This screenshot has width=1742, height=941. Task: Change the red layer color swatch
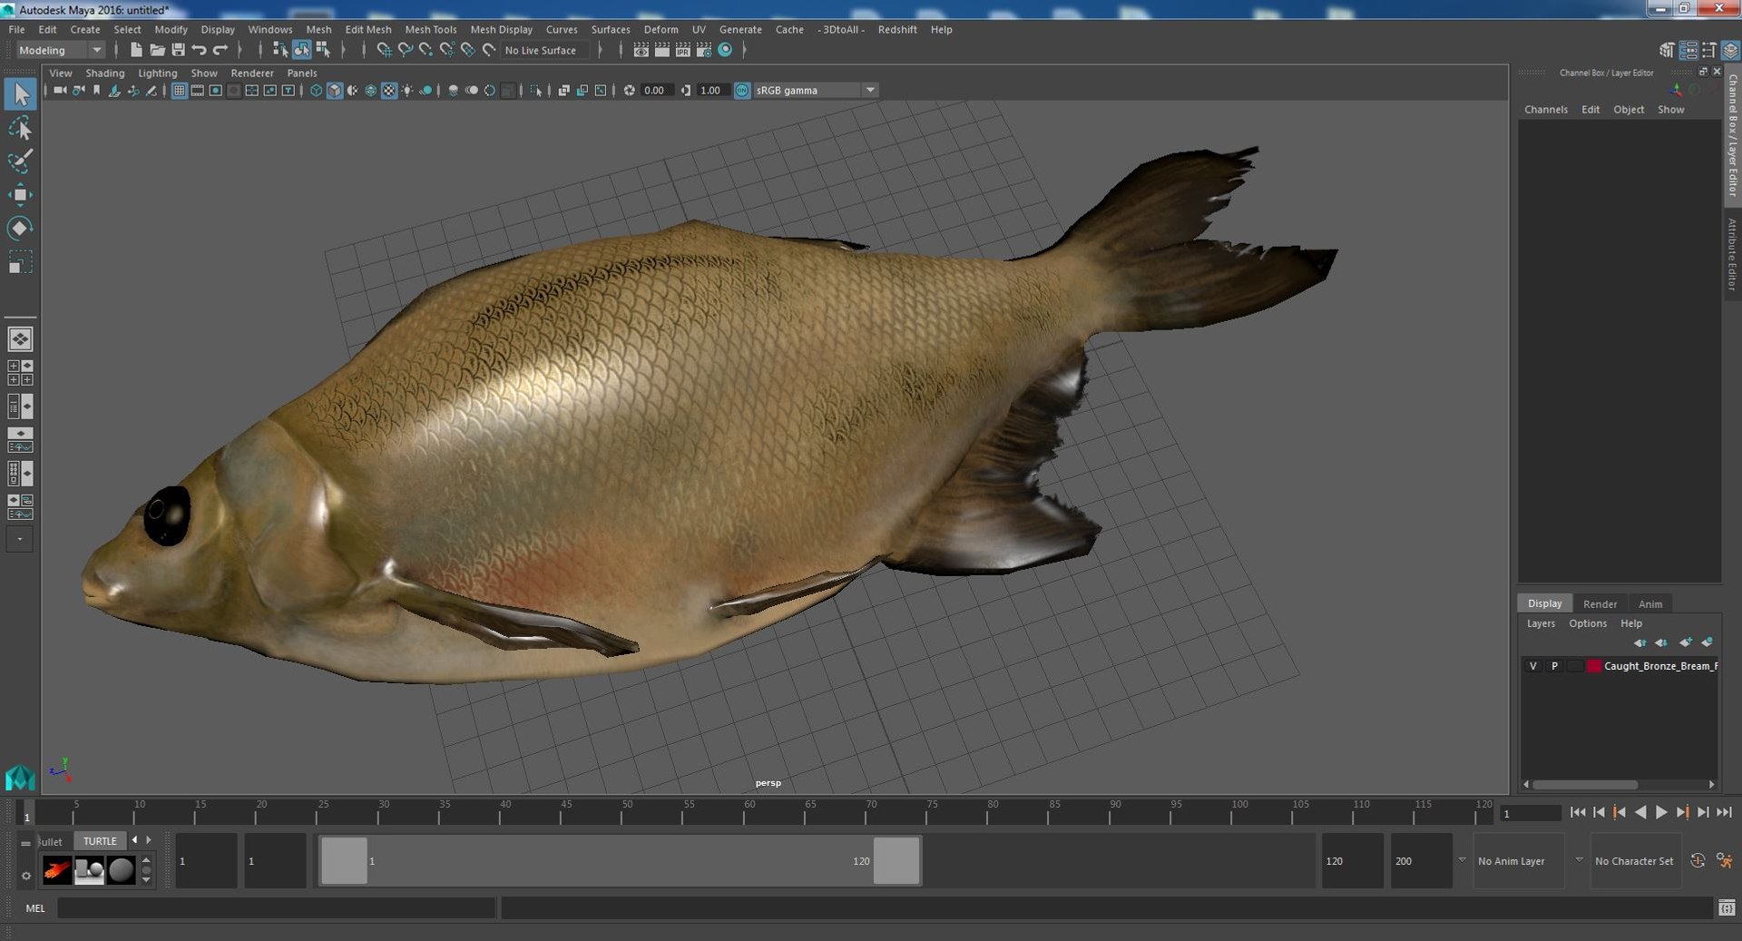tap(1594, 666)
